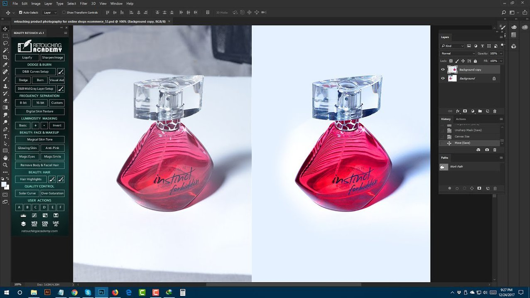
Task: Select the Type tool
Action: tap(5, 136)
